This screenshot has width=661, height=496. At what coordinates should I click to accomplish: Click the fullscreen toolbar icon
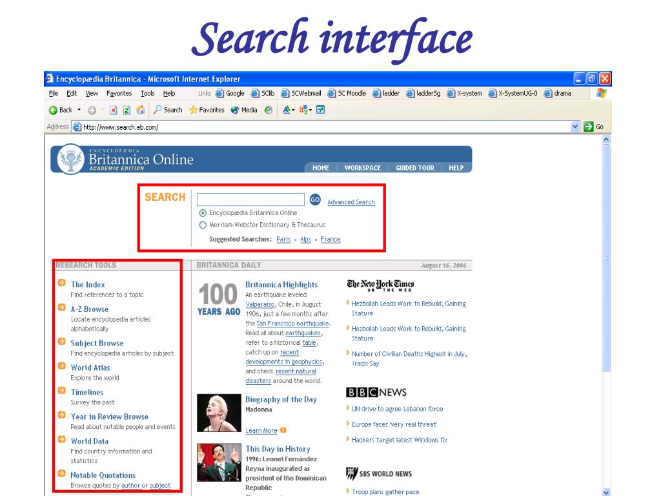(321, 110)
